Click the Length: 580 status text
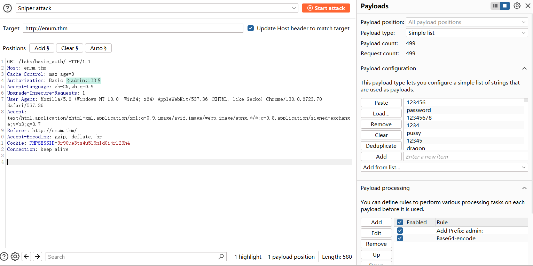This screenshot has height=266, width=533. [337, 257]
